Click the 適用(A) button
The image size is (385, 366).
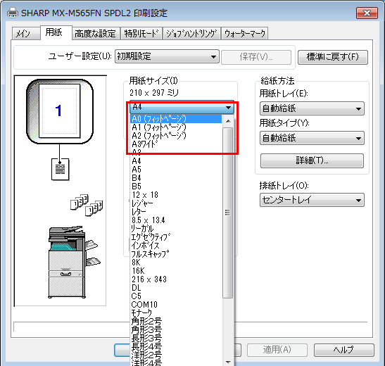(x=277, y=350)
